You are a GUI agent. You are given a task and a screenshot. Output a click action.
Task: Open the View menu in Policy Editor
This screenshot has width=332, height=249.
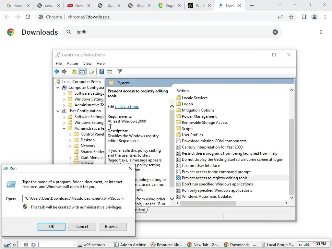(87, 64)
